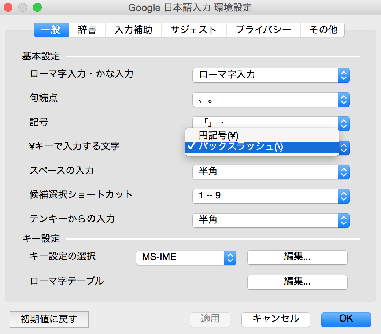Click the 適用 apply button

(210, 319)
